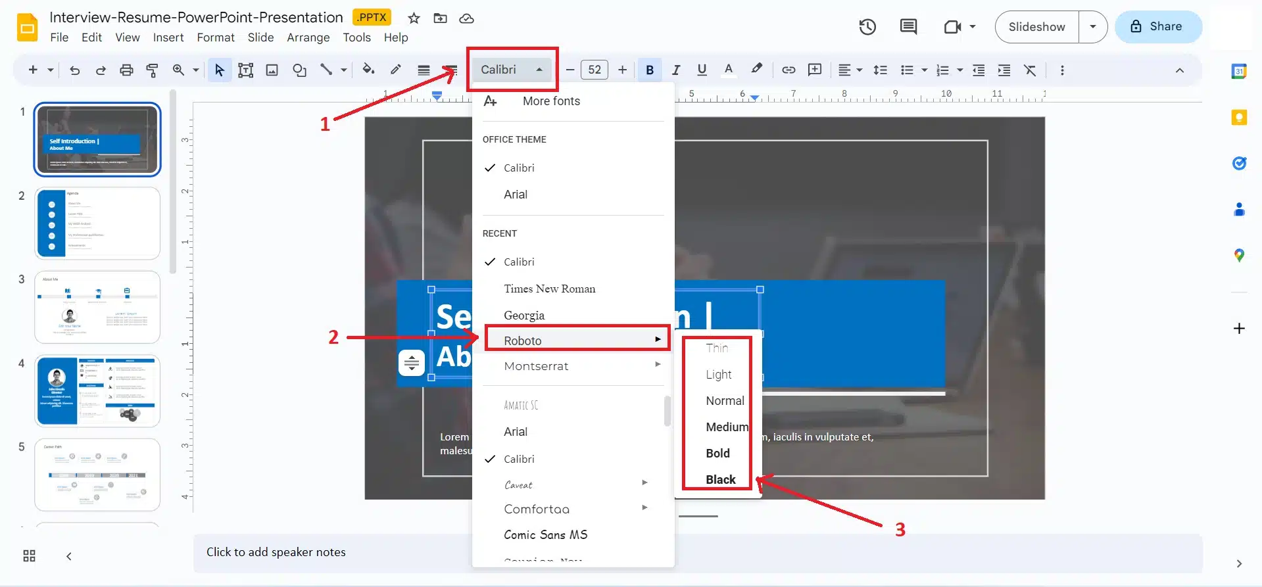Viewport: 1262px width, 587px height.
Task: Toggle Italic formatting button
Action: [x=675, y=70]
